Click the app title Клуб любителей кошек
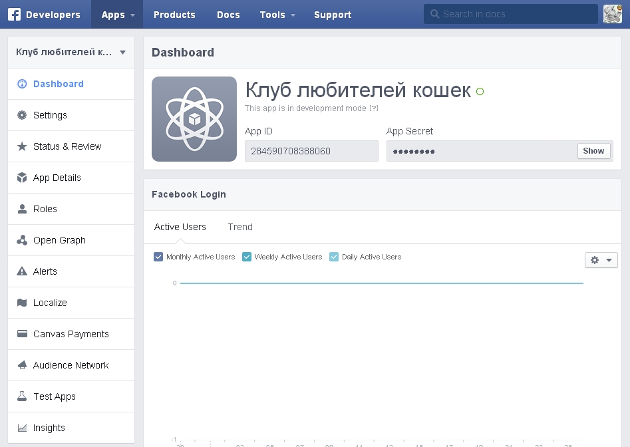Screen dimensions: 630x447 (358, 90)
